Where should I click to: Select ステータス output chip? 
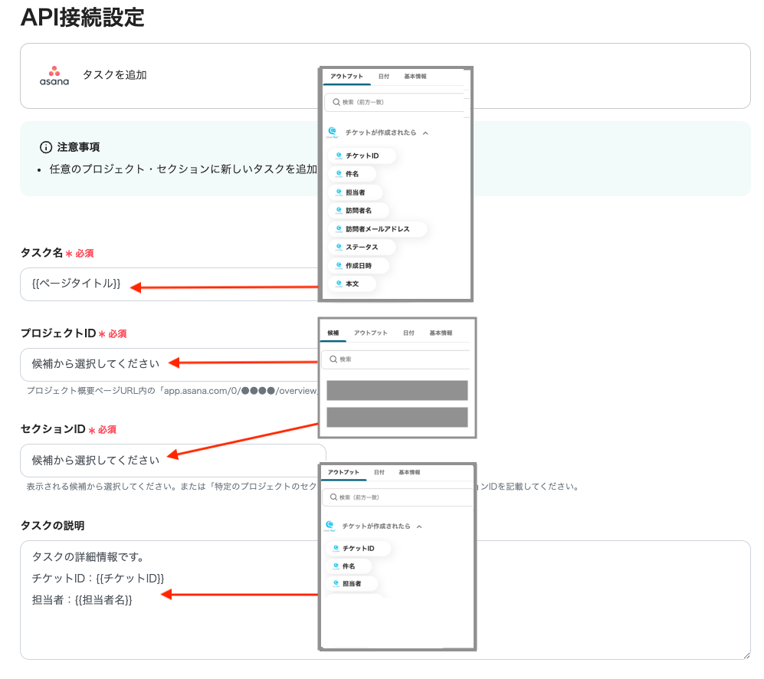[x=362, y=247]
